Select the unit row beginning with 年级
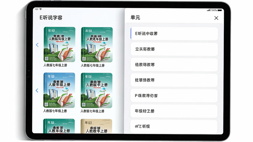Screen dimensions: 253x142 [x=174, y=111]
